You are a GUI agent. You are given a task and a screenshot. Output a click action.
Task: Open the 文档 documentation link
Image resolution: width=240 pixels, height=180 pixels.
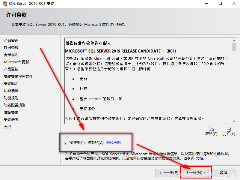click(x=200, y=158)
